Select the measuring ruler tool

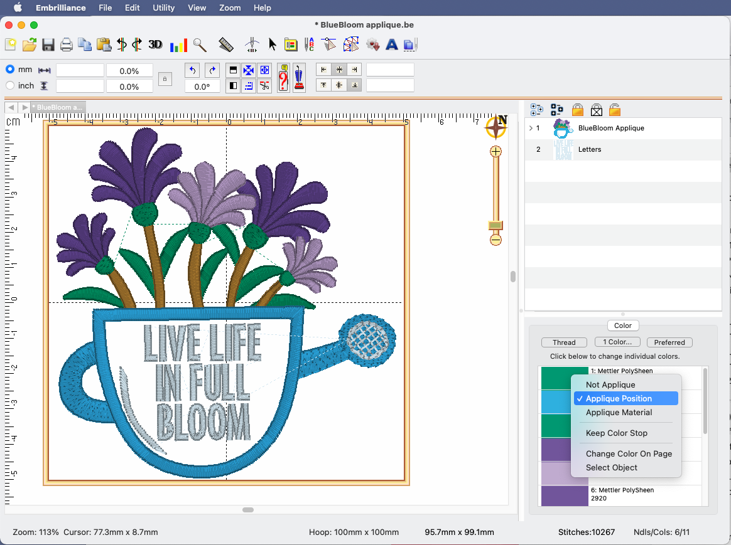[x=226, y=45]
